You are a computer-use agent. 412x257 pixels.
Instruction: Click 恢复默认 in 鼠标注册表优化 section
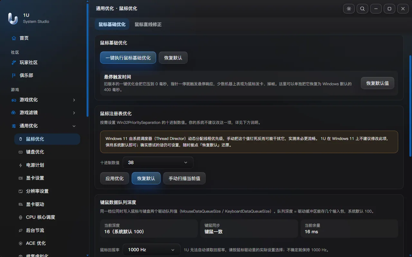pyautogui.click(x=146, y=178)
